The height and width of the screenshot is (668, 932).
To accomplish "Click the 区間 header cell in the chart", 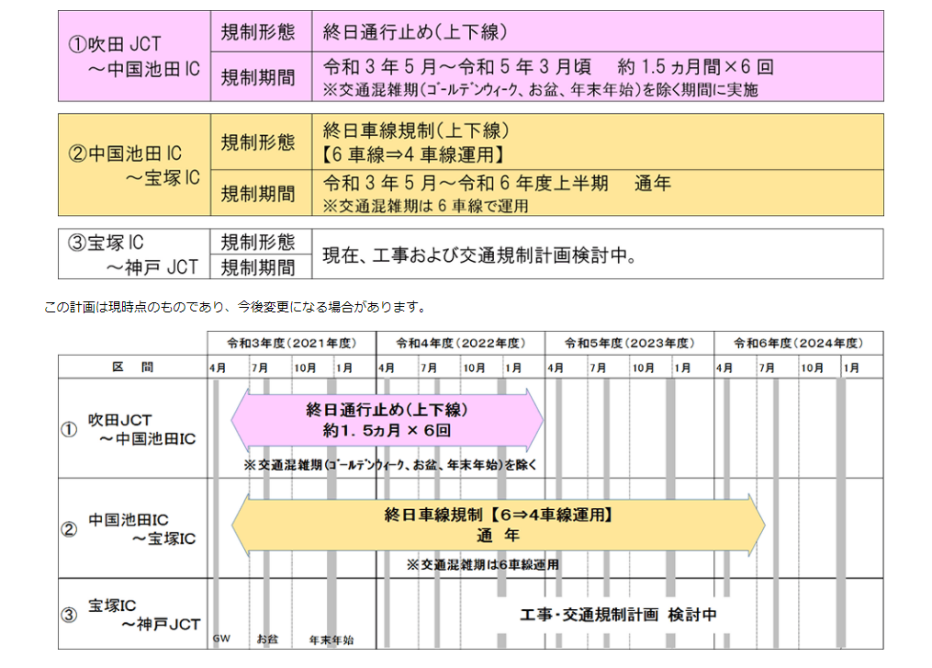I will pyautogui.click(x=132, y=367).
